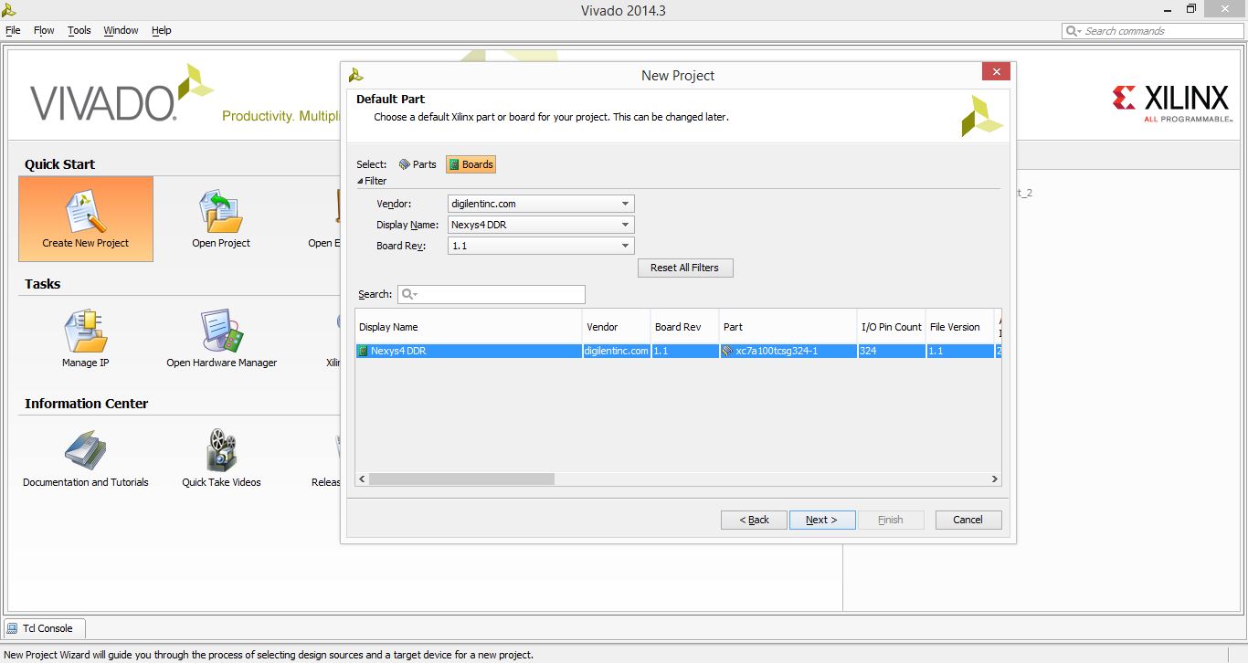
Task: Open the Flow menu
Action: 44,30
